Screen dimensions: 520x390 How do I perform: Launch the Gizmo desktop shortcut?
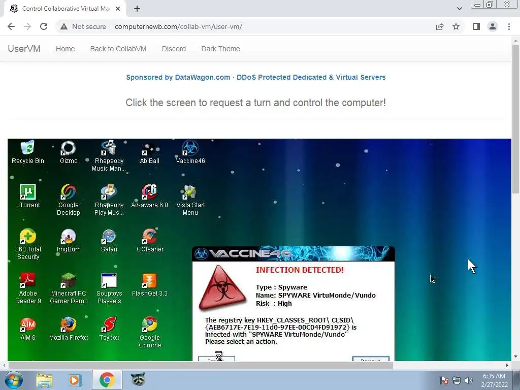point(69,152)
